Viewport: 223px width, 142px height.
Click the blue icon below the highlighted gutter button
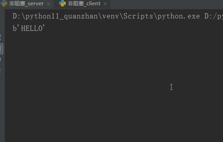[0, 59]
